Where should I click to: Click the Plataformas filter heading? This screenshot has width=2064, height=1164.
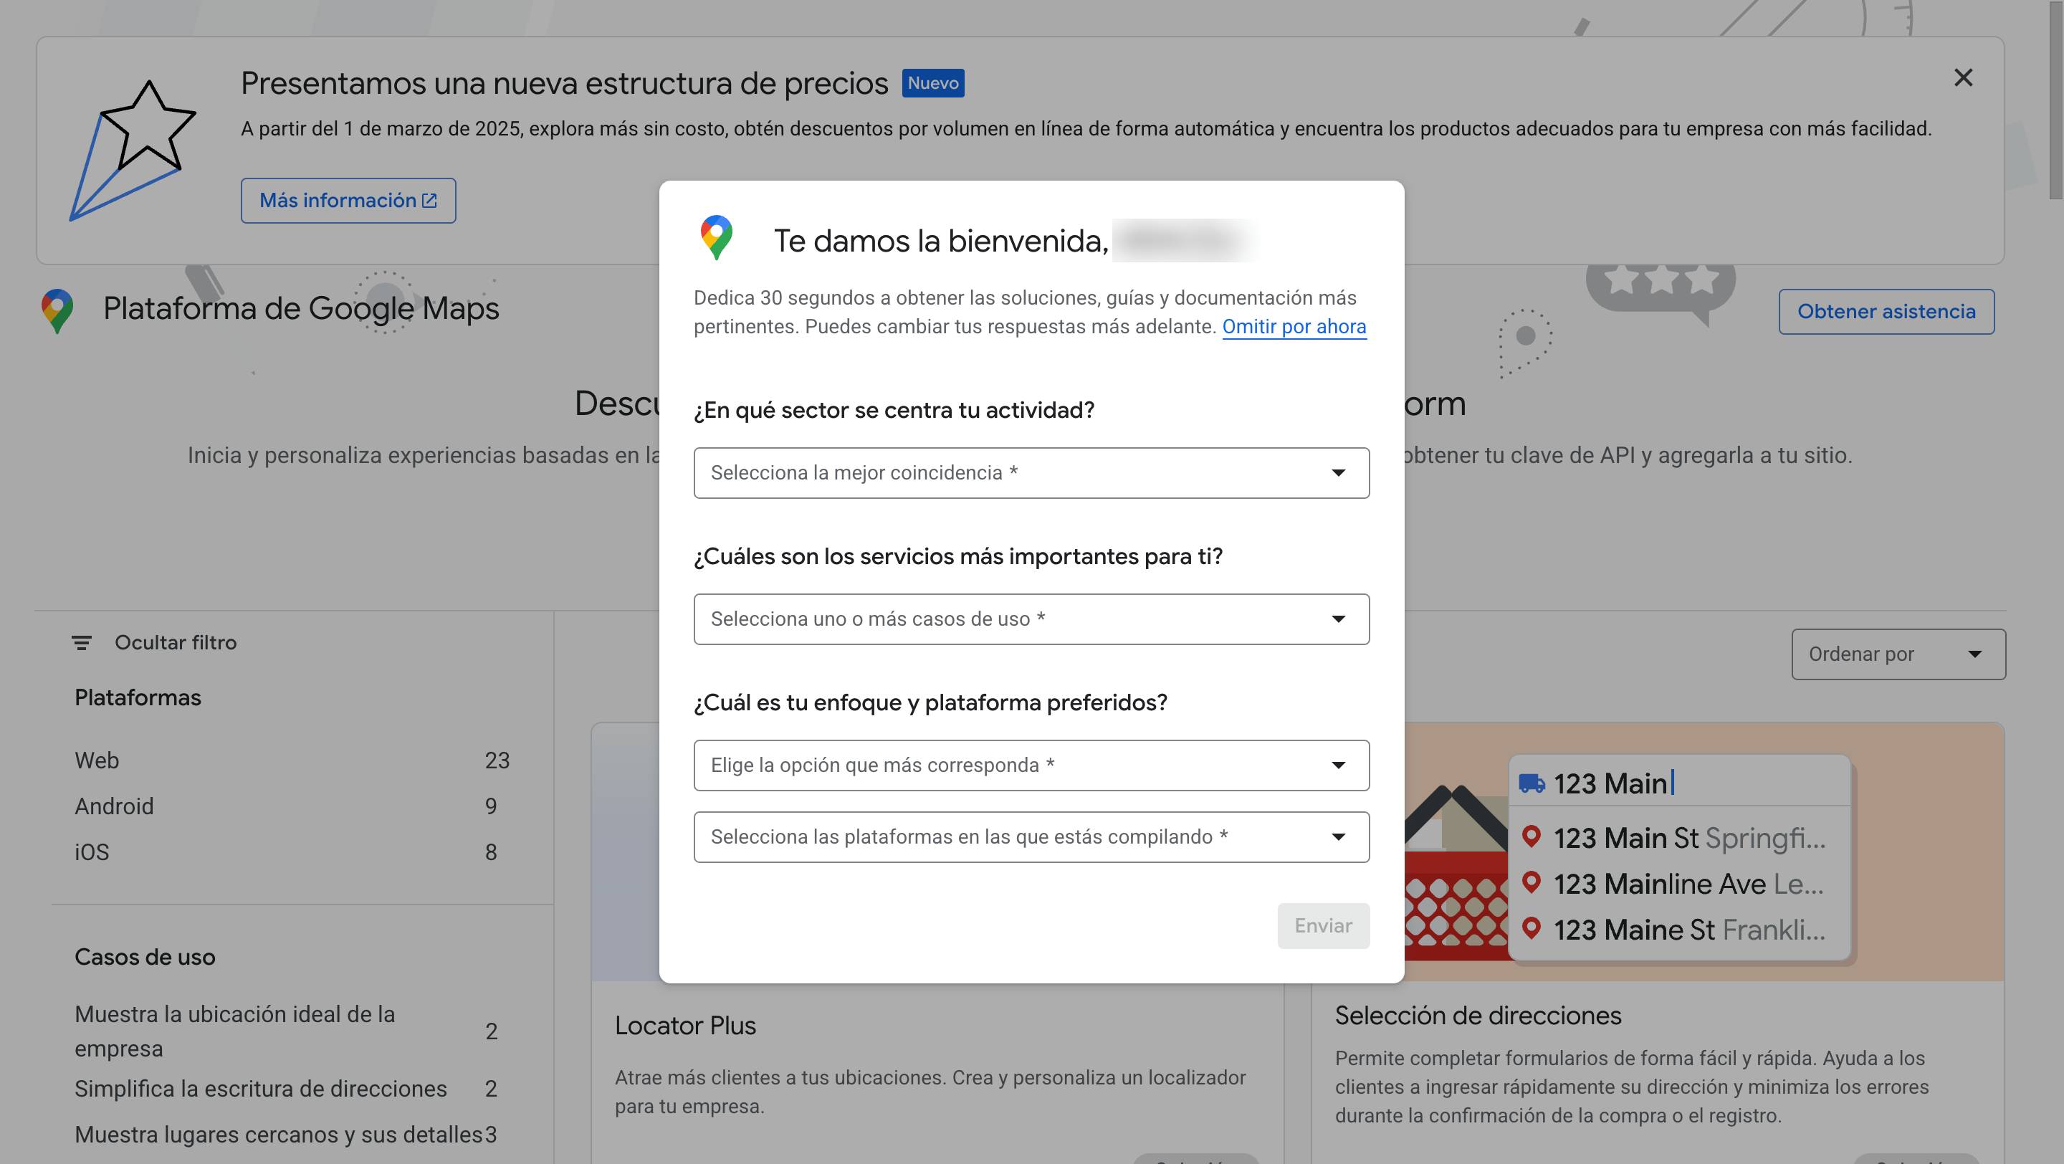[x=138, y=698]
